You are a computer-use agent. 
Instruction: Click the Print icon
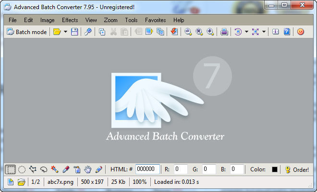pyautogui.click(x=224, y=32)
